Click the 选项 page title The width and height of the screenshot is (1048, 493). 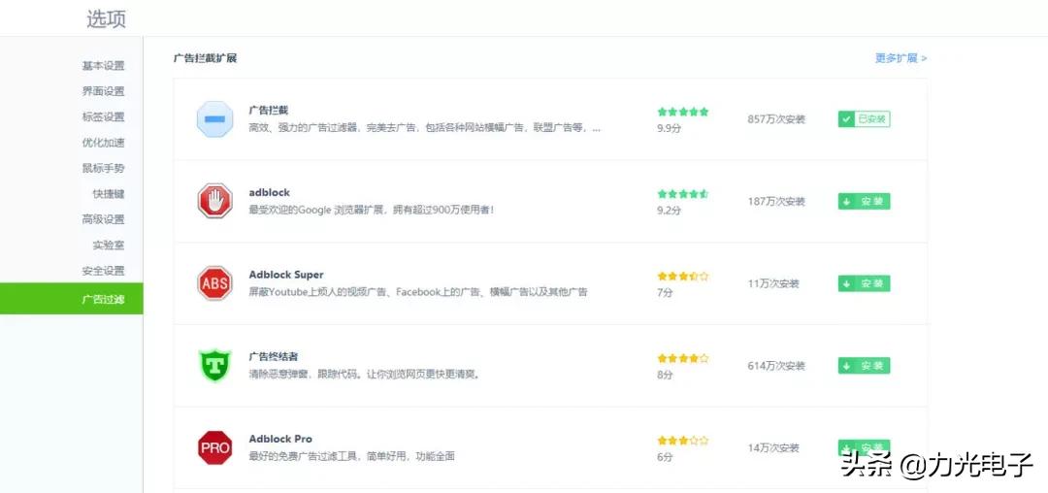point(107,18)
